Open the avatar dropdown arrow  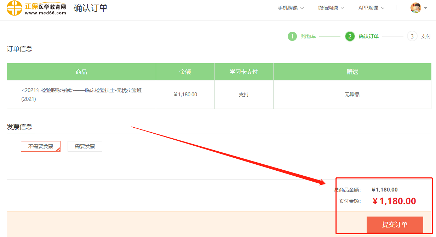pos(425,8)
